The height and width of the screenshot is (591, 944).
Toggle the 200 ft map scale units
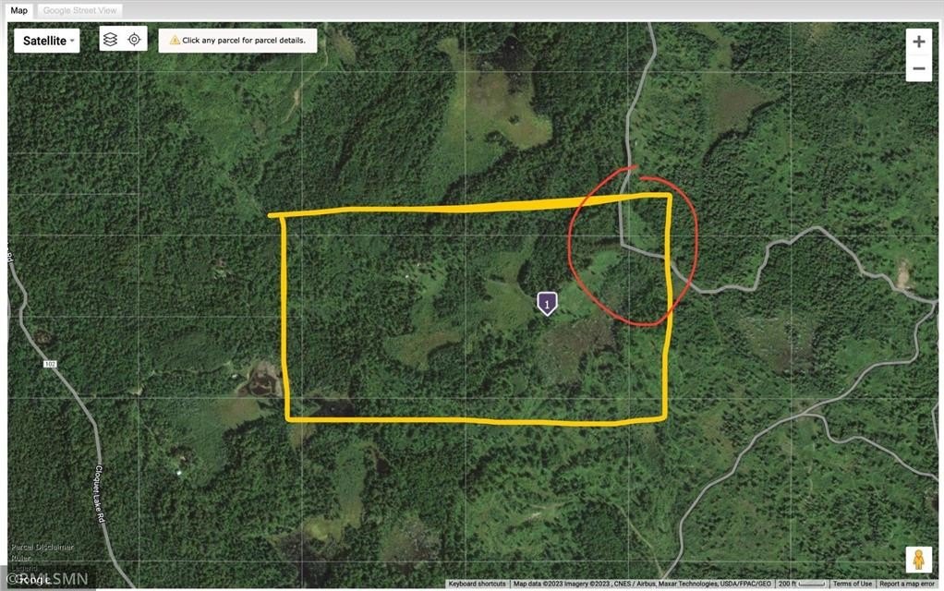coord(802,584)
